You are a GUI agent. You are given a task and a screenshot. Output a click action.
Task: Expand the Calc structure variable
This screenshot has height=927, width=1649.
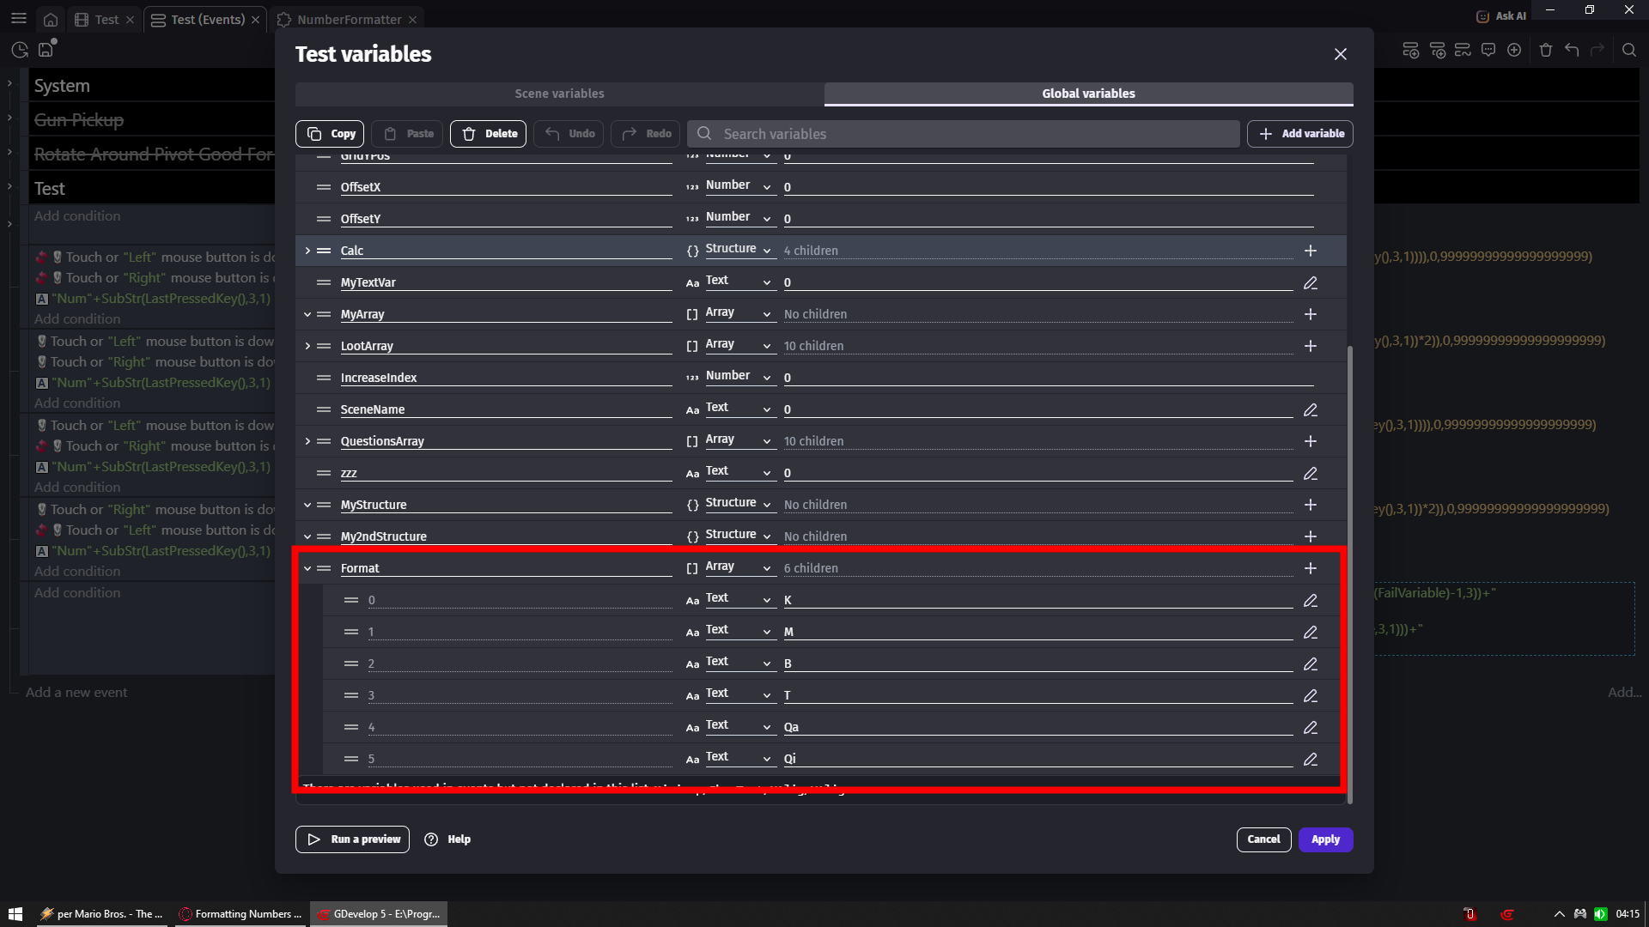(x=307, y=251)
